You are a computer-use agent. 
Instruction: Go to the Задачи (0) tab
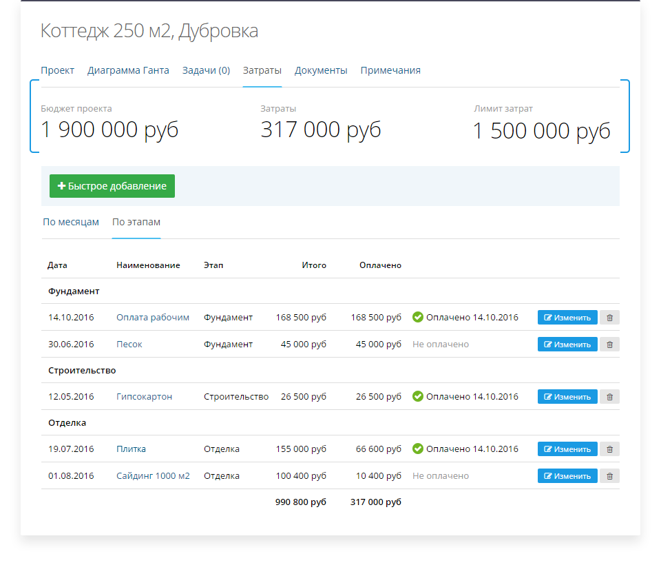206,70
